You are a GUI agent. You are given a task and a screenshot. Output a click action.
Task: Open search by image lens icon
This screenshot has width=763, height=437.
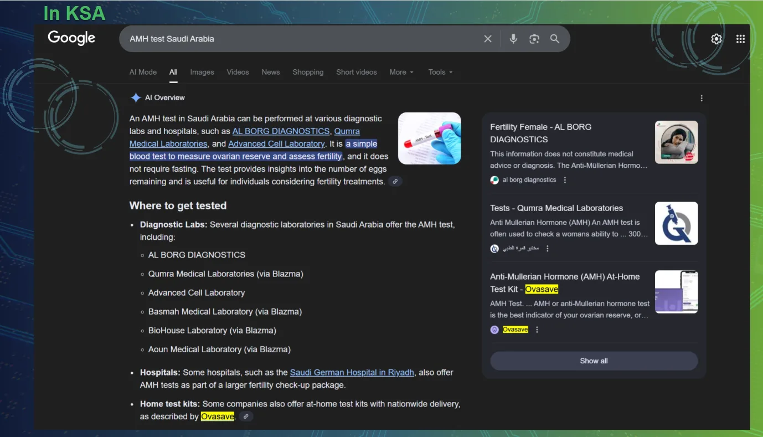point(534,39)
